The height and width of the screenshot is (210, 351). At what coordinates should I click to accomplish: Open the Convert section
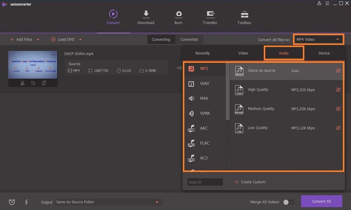(x=113, y=17)
